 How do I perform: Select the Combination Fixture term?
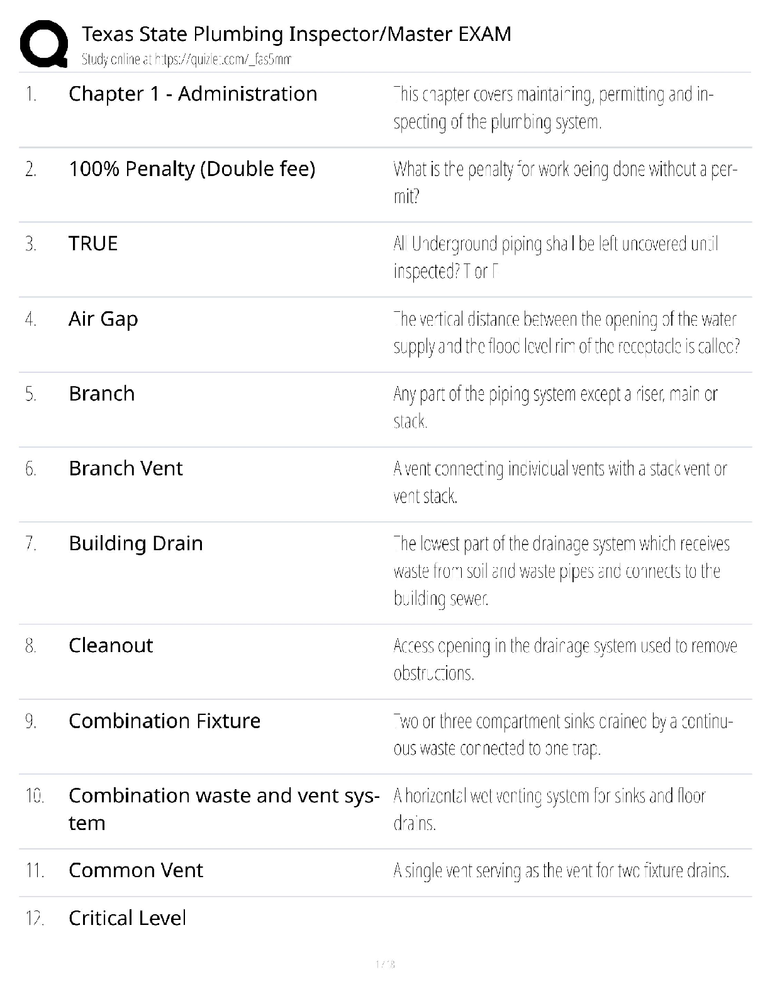[x=164, y=721]
